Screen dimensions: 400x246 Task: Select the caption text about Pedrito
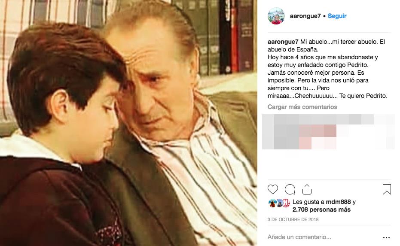[327, 69]
